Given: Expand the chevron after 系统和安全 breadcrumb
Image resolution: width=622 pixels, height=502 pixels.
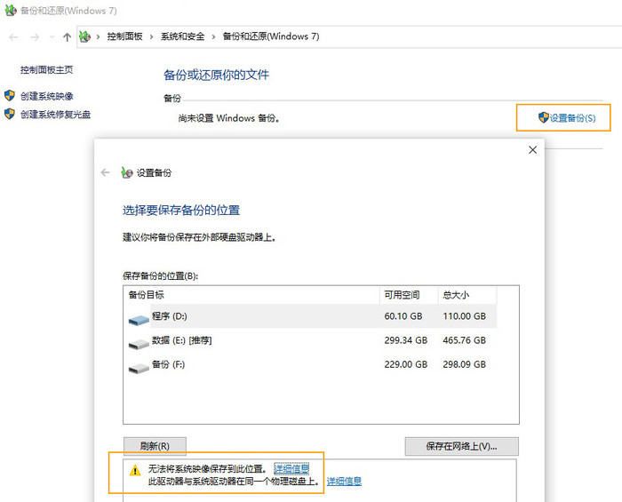Looking at the screenshot, I should [x=213, y=36].
